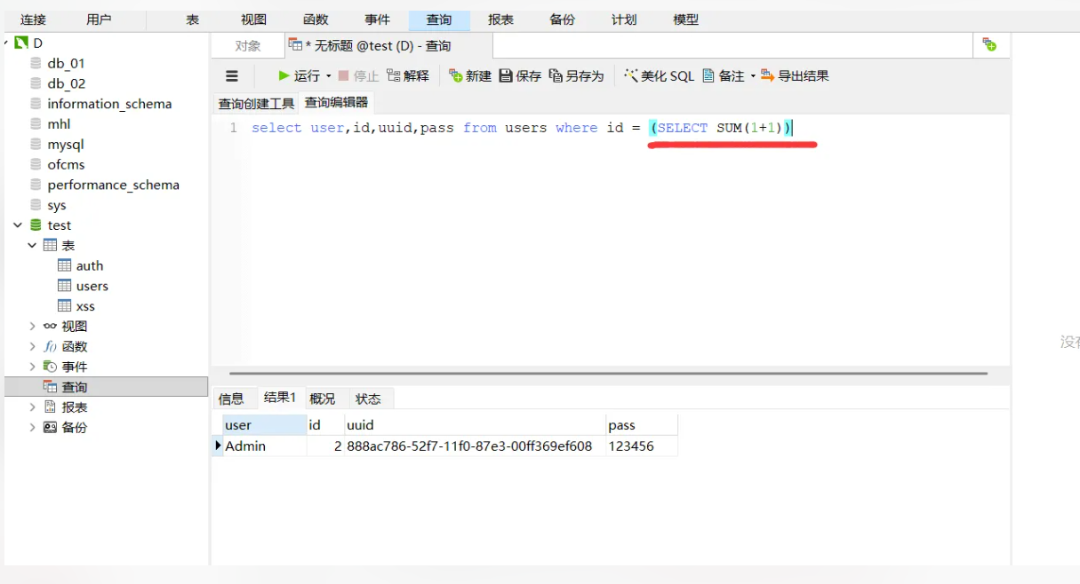1080x584 pixels.
Task: Click the 解释 explain query icon
Action: [408, 75]
